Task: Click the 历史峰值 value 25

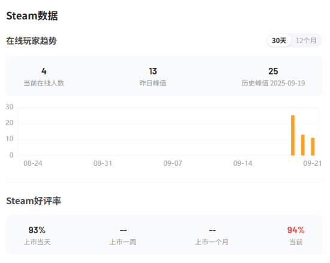Action: pos(273,71)
